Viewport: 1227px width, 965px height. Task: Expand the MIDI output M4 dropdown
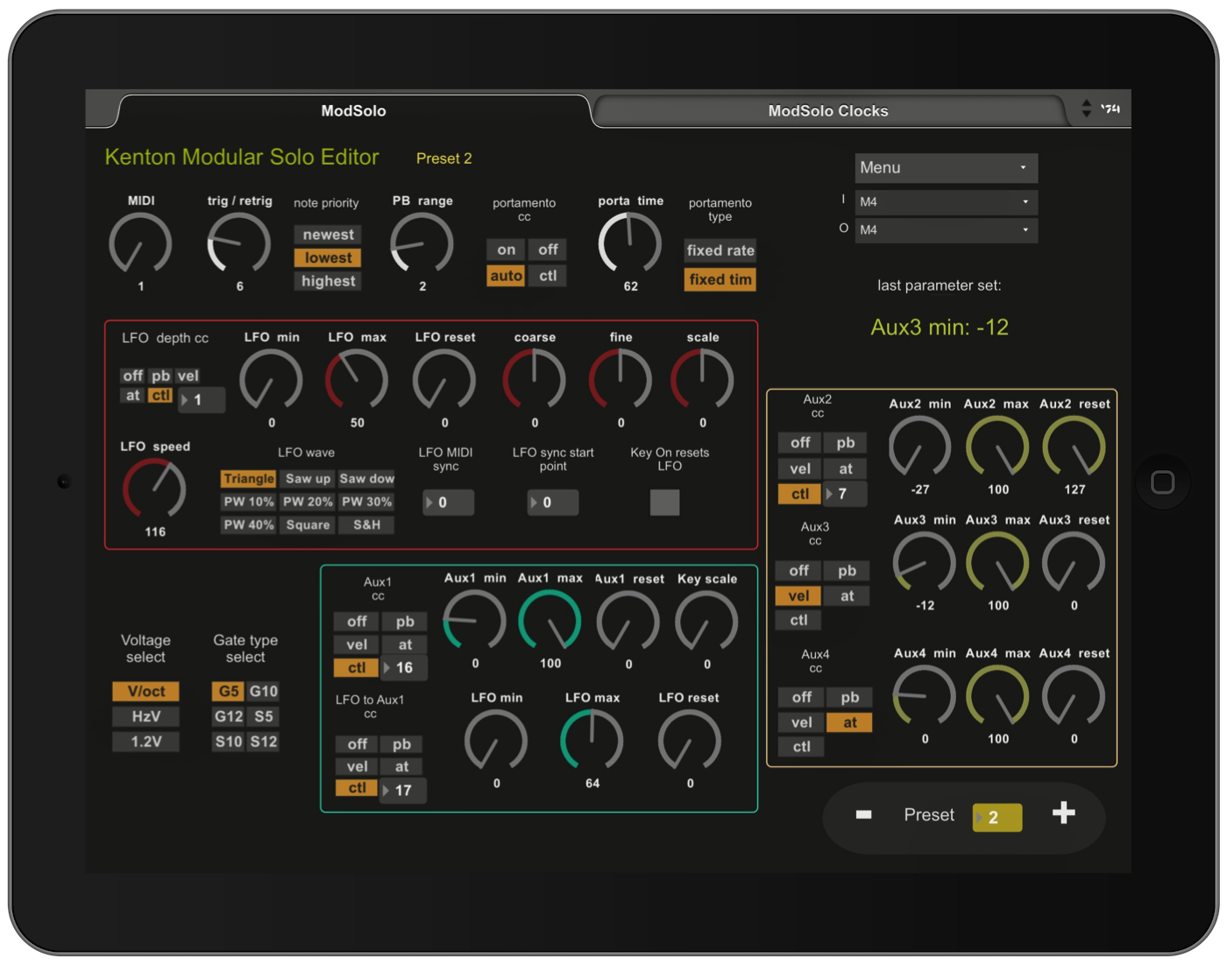click(946, 230)
